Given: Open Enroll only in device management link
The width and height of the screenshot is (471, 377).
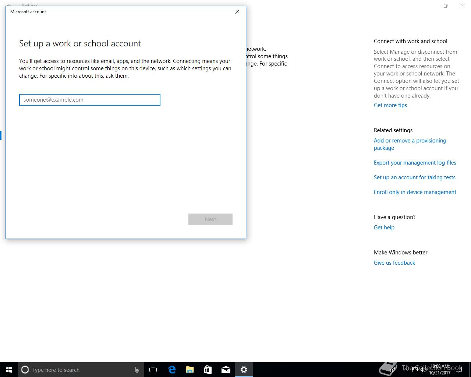Looking at the screenshot, I should (x=415, y=192).
